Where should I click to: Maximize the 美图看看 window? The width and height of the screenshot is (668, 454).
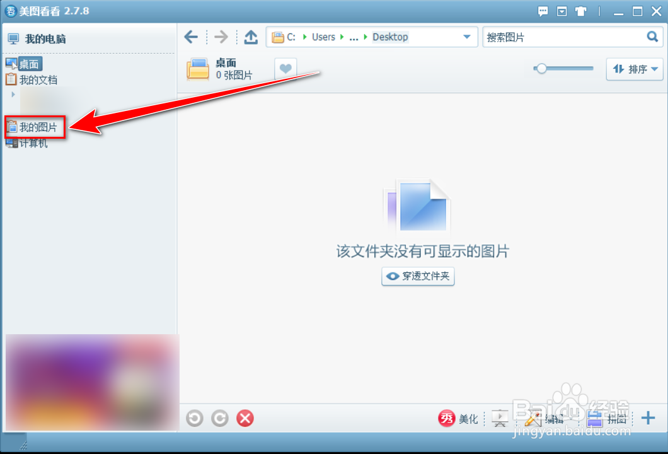(x=637, y=11)
